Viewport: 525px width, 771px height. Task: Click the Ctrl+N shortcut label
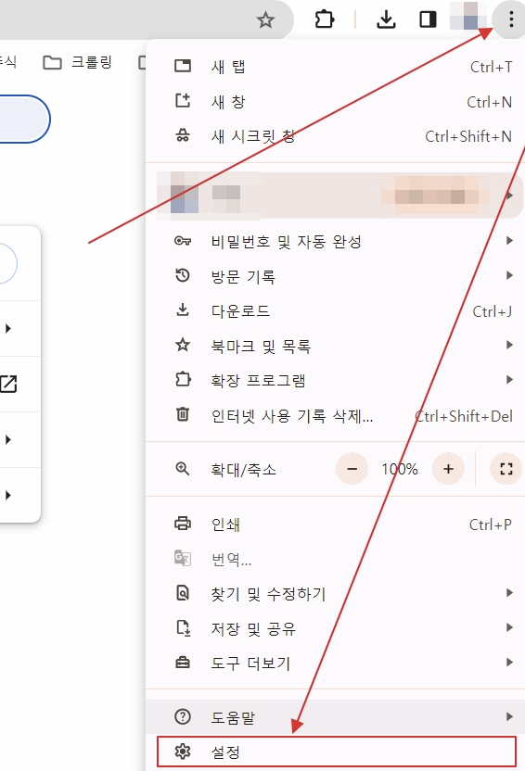coord(490,102)
